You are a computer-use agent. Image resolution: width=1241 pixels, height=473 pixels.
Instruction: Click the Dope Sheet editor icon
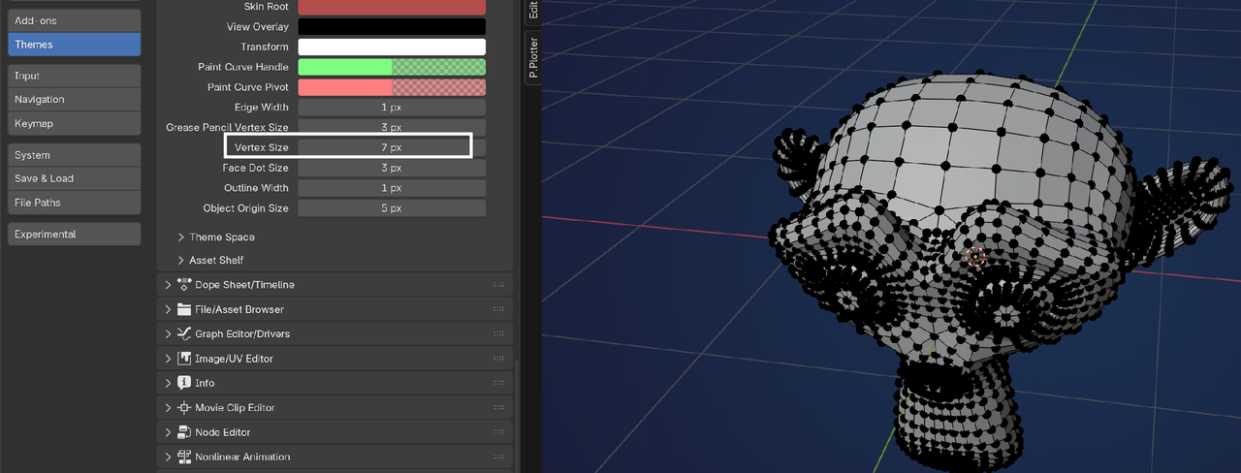coord(184,285)
